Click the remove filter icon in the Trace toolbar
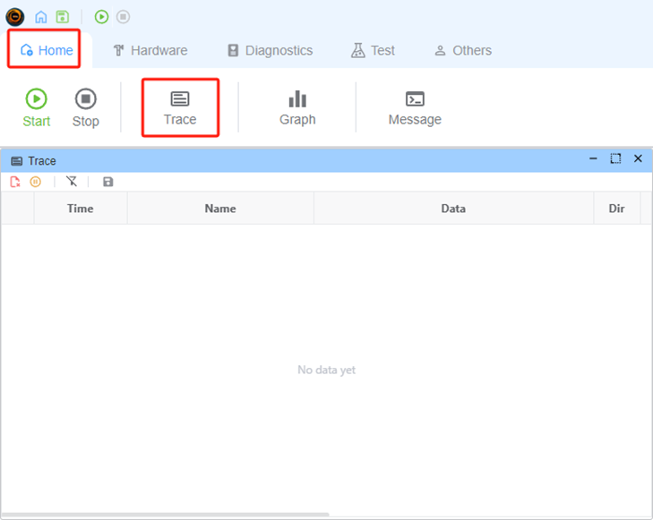Screen dimensions: 653x520 [x=72, y=182]
